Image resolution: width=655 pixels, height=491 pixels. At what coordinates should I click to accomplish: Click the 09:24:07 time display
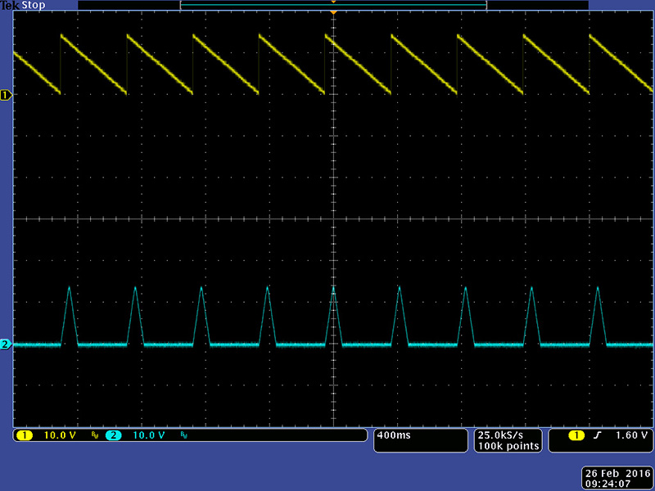(617, 484)
